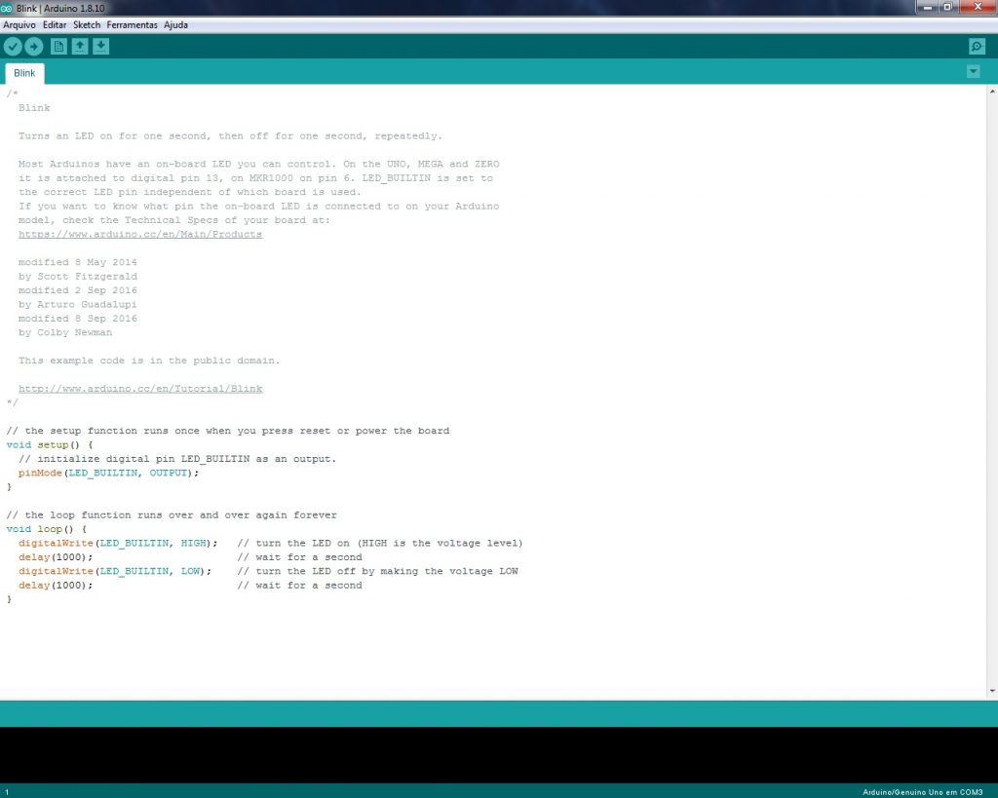The width and height of the screenshot is (998, 798).
Task: Create a new sketch with New icon
Action: click(58, 47)
